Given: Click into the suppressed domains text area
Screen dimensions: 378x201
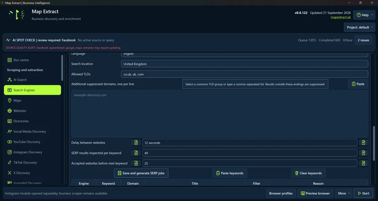Looking at the screenshot, I should point(220,114).
